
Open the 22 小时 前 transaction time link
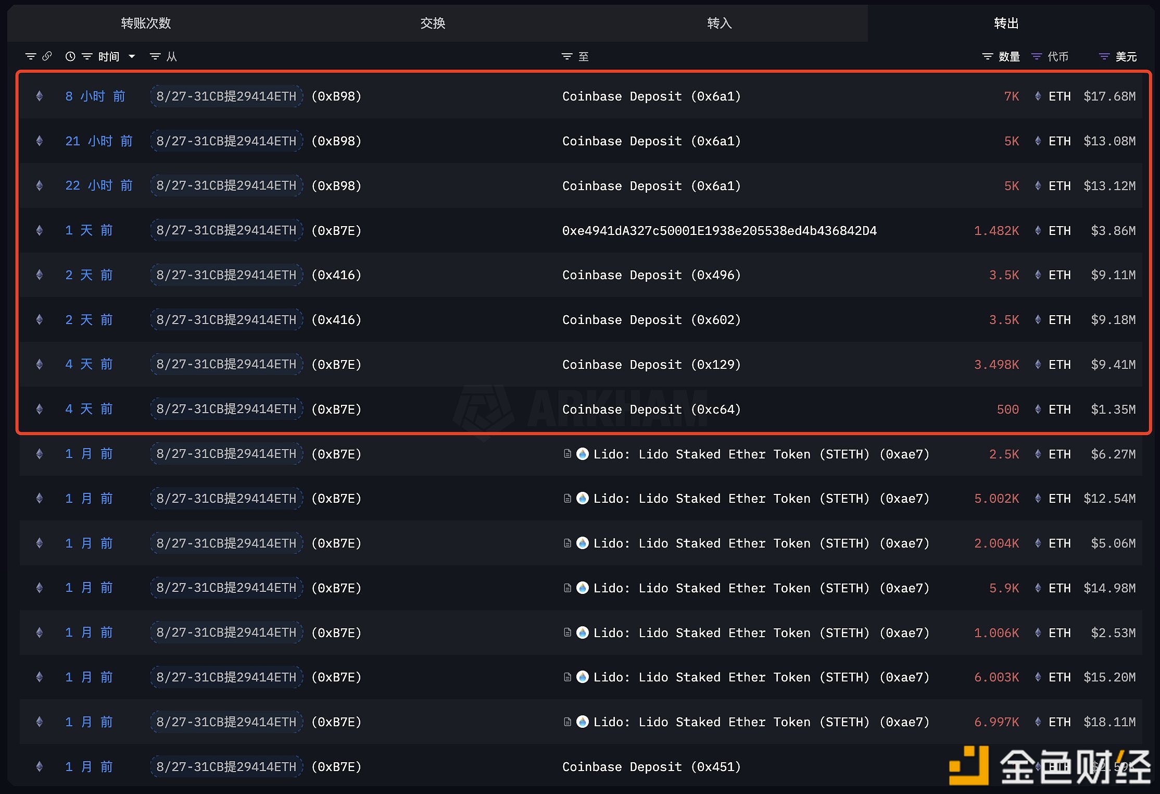coord(99,186)
